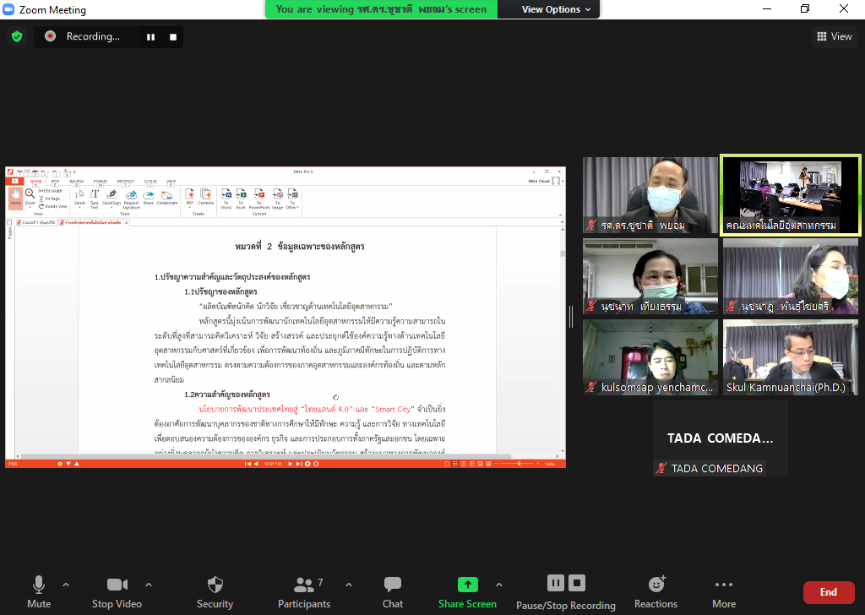Close the active Nitro document tab
The height and width of the screenshot is (615, 865).
[x=127, y=223]
